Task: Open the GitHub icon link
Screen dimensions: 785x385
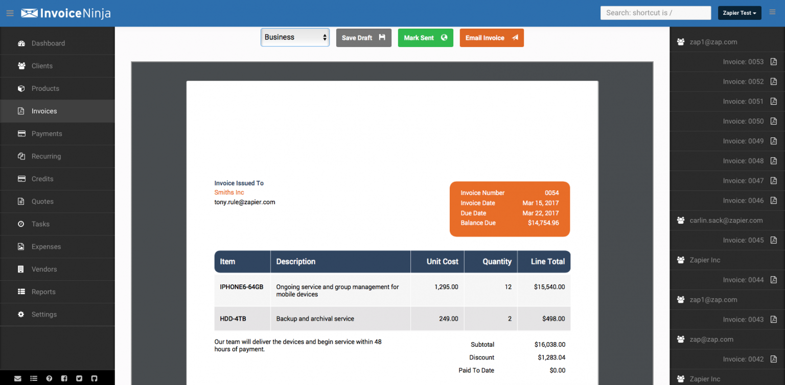Action: pos(94,378)
